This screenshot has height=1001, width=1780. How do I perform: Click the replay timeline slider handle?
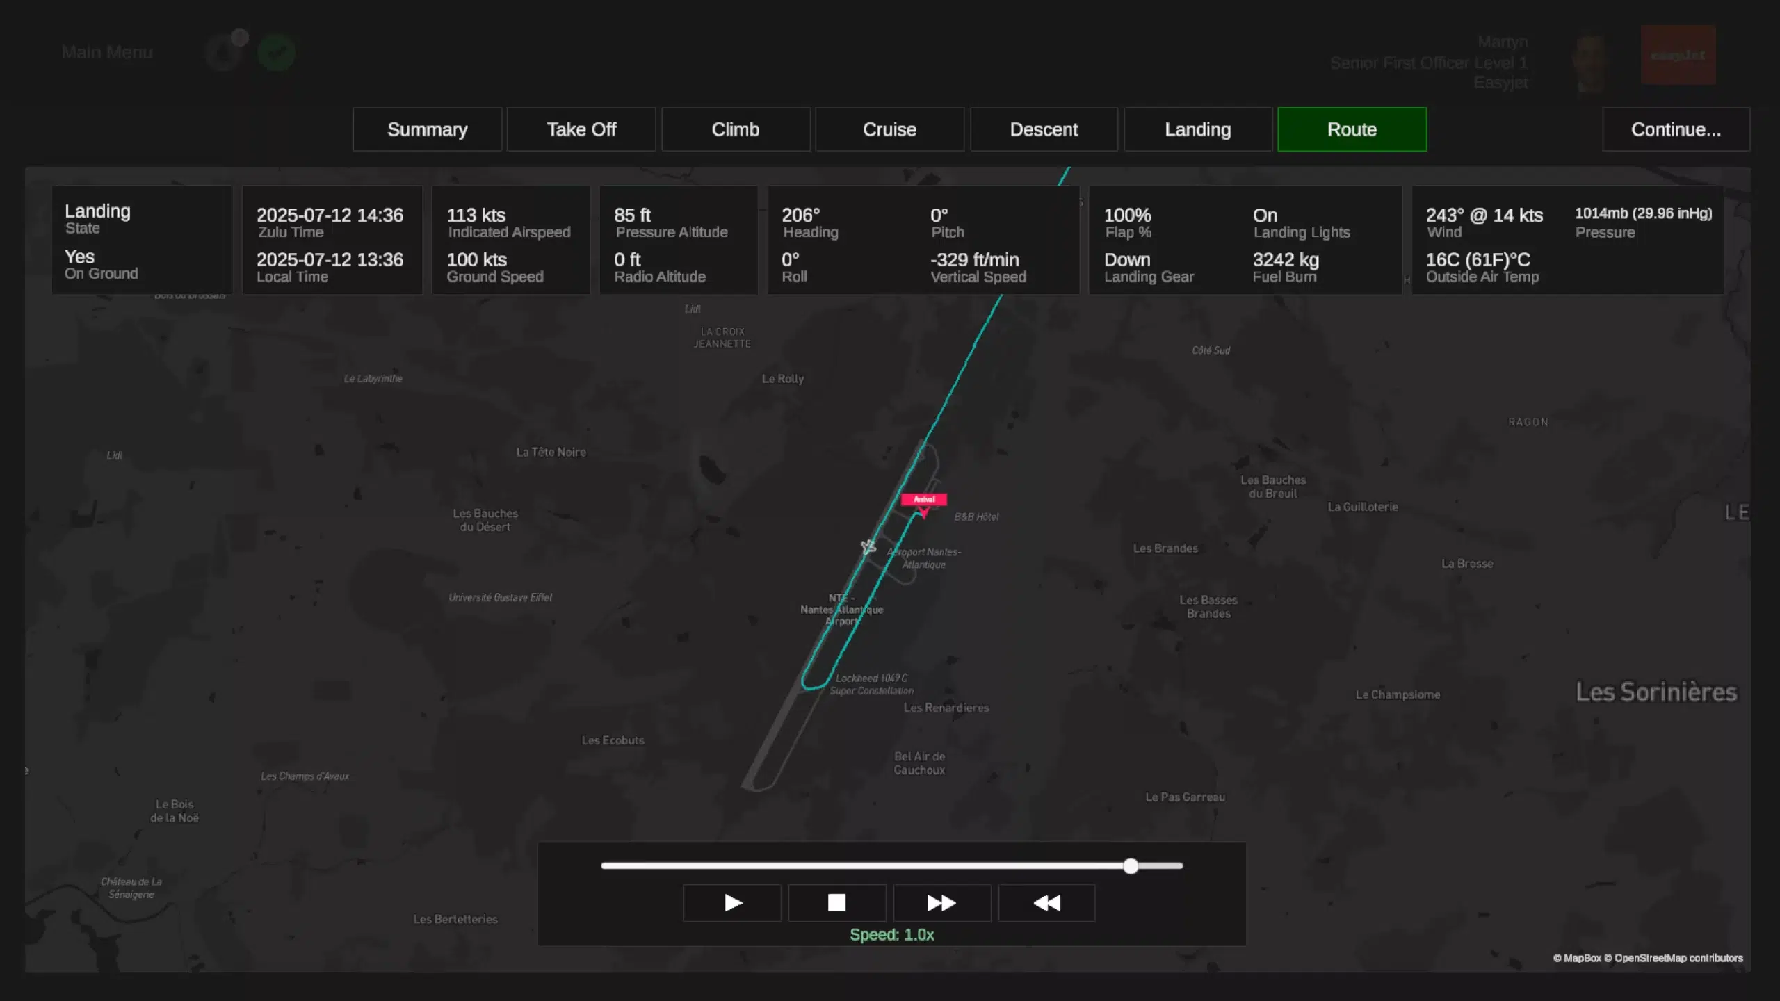tap(1131, 865)
